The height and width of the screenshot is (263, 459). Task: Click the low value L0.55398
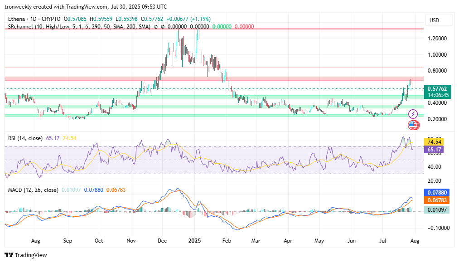click(x=126, y=19)
